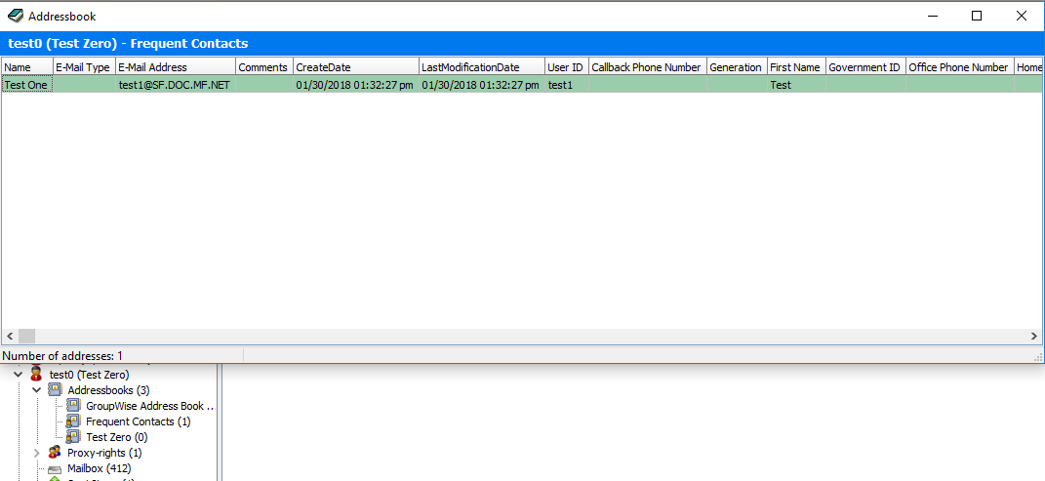
Task: Click the Addressbook window title icon
Action: point(15,16)
